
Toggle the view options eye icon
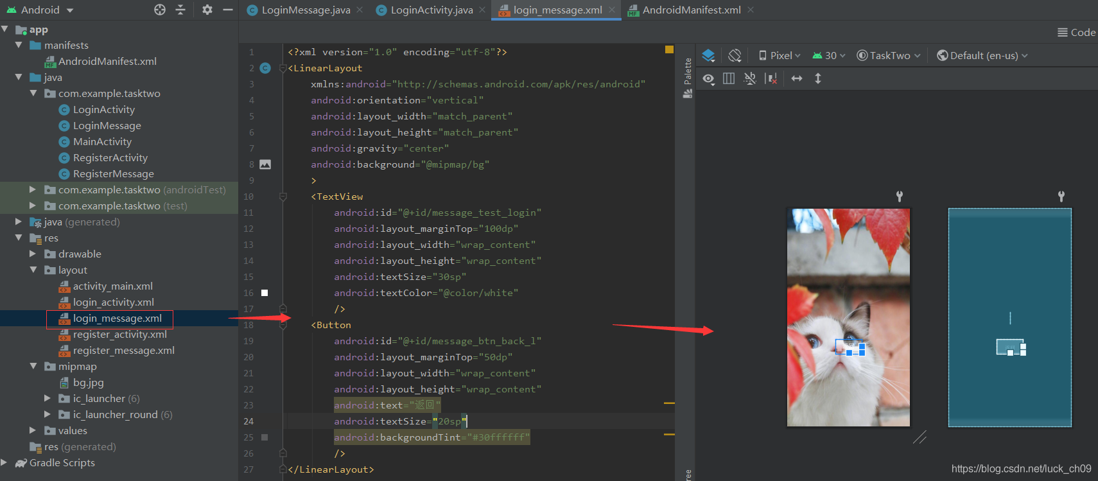pyautogui.click(x=708, y=78)
